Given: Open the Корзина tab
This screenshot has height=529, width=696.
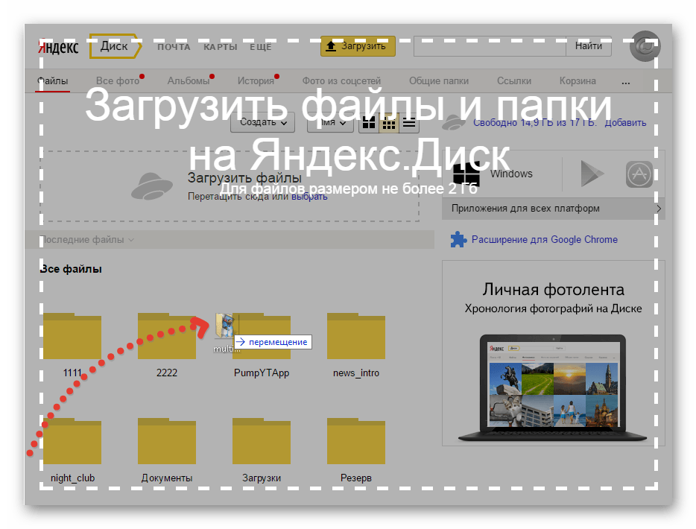Looking at the screenshot, I should pyautogui.click(x=578, y=81).
